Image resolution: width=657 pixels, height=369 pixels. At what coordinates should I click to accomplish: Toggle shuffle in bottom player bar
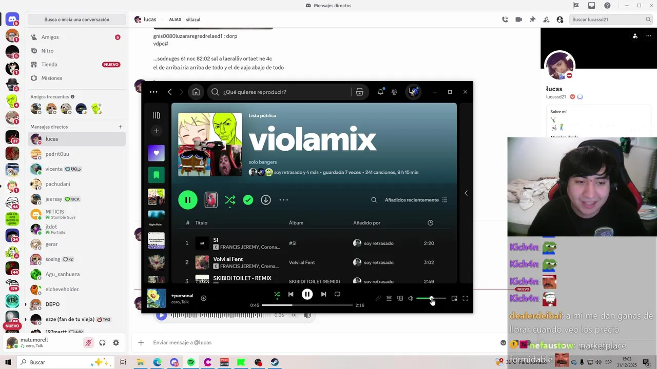pyautogui.click(x=277, y=294)
